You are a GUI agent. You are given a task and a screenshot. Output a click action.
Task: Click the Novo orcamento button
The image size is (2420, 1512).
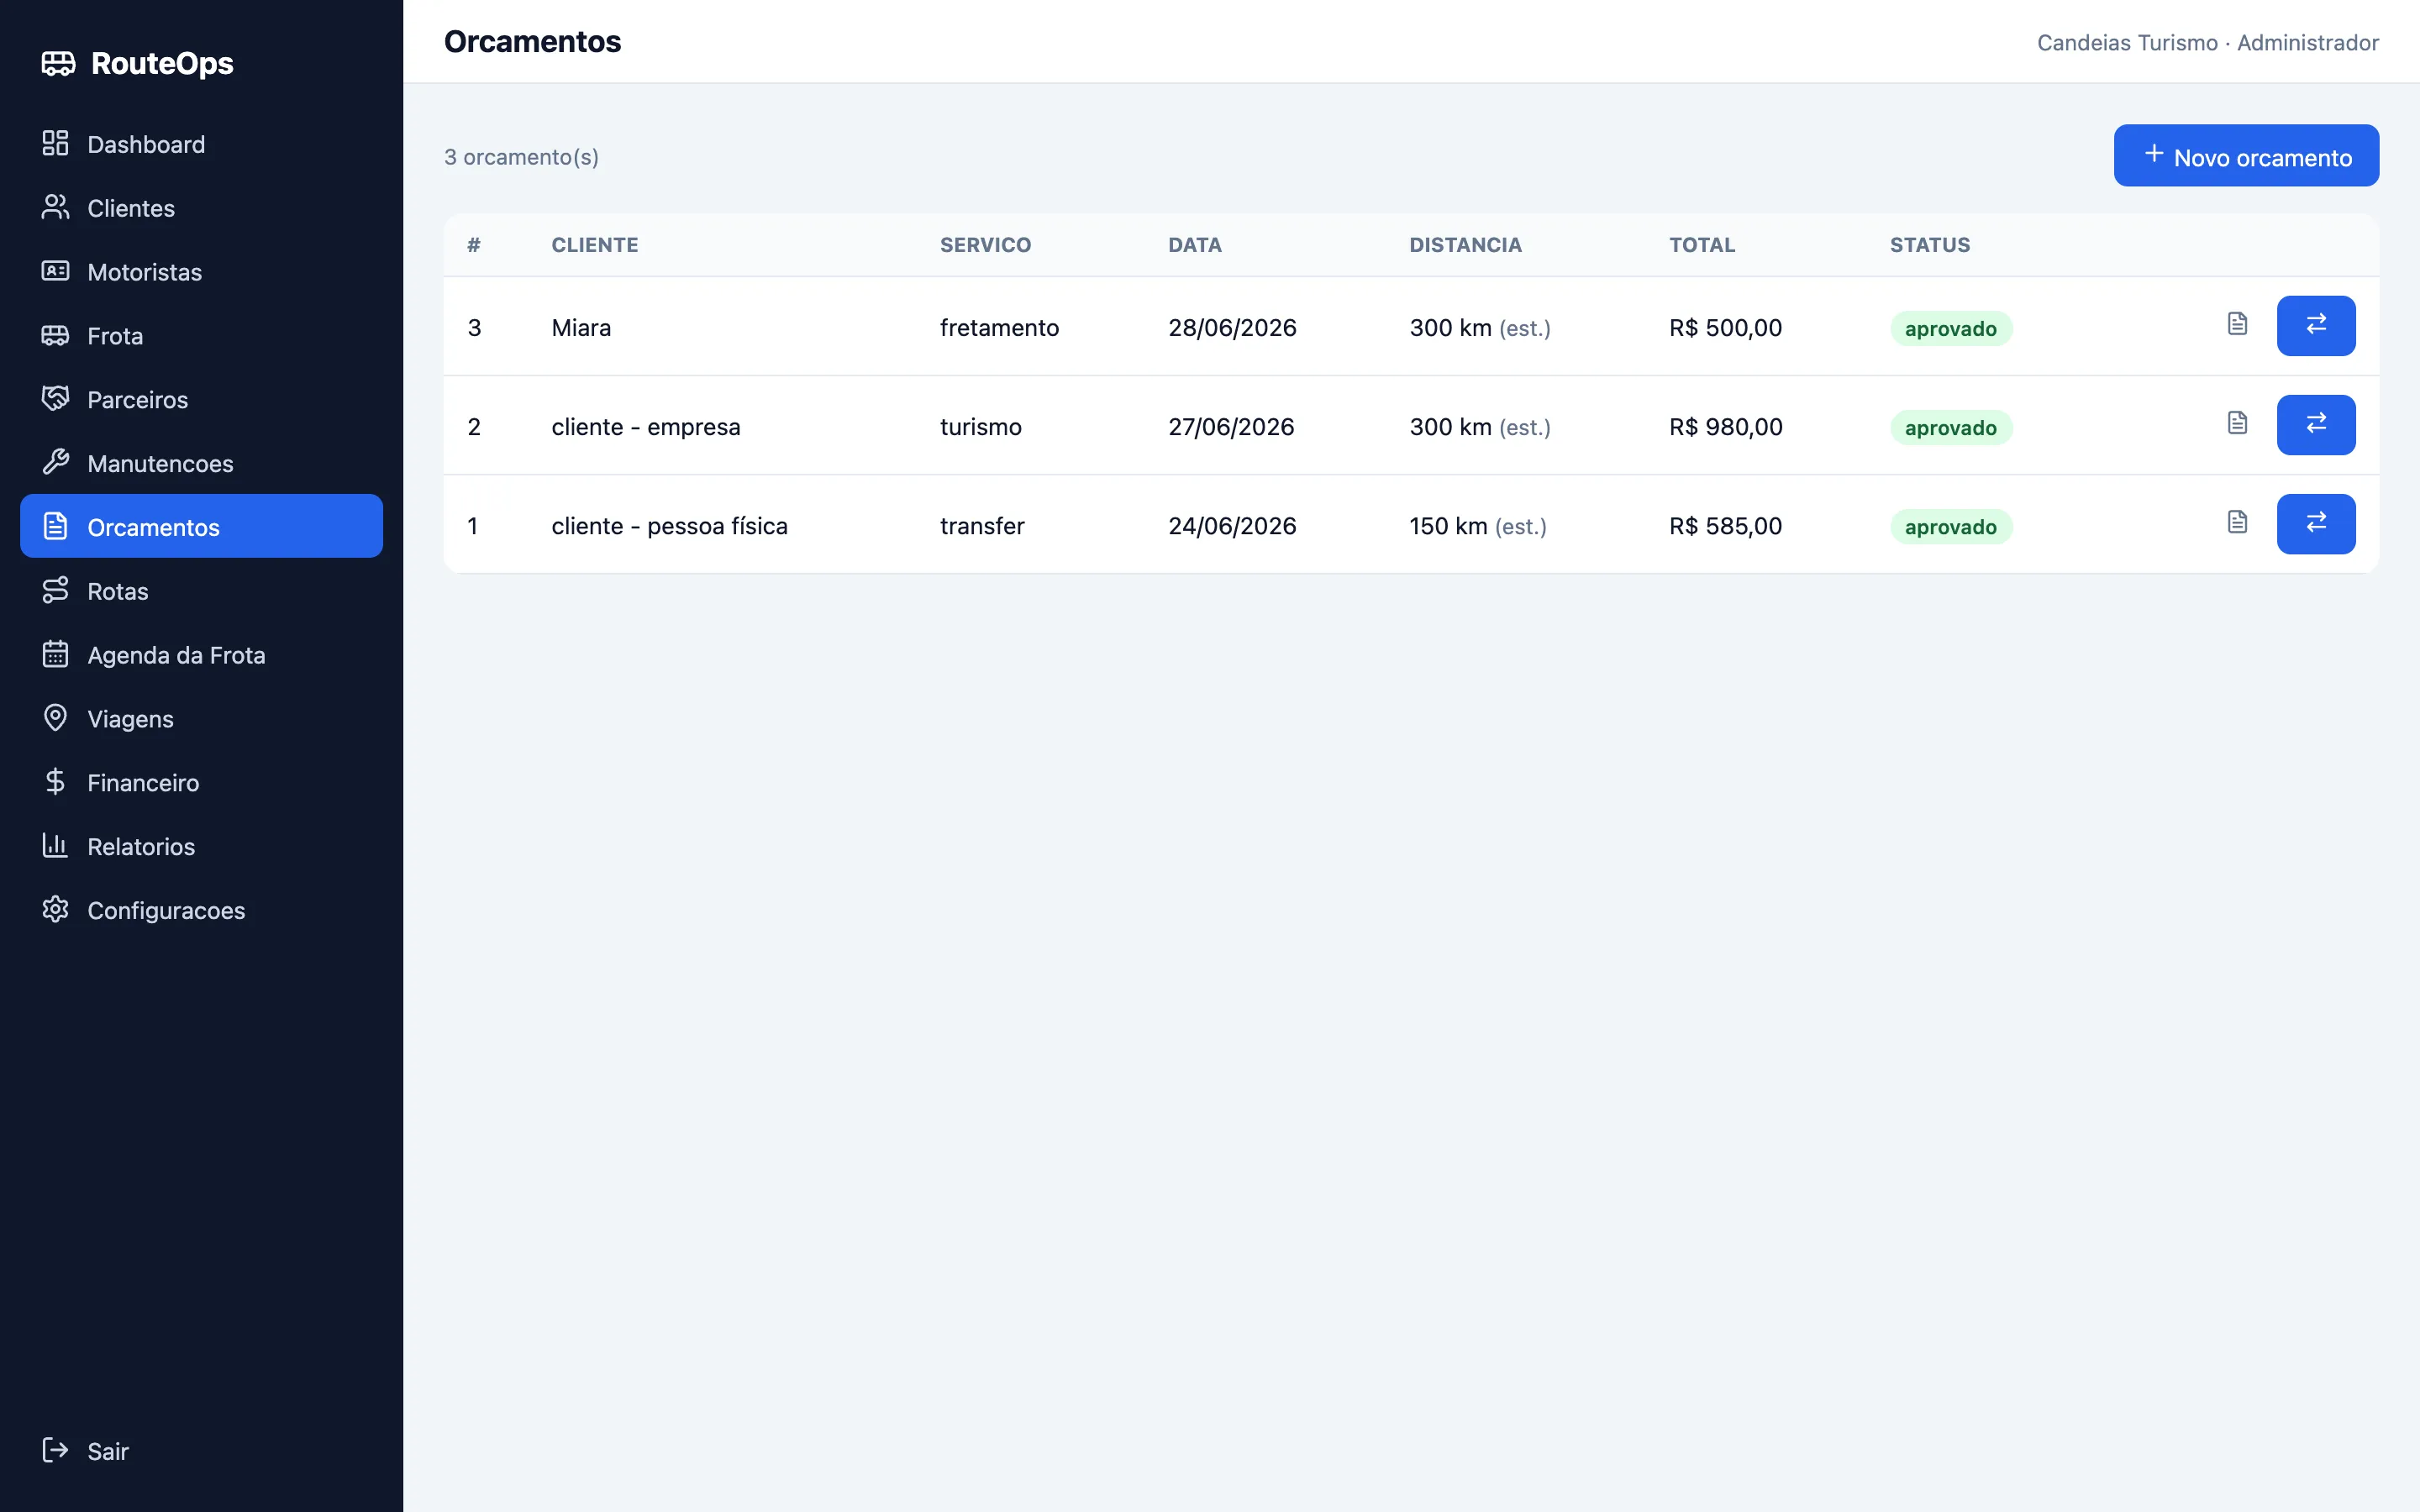click(x=2246, y=156)
